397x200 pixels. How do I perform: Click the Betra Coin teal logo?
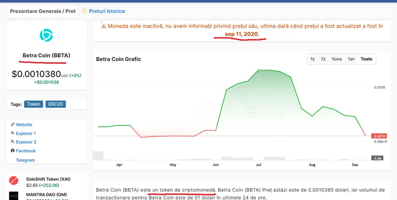tap(46, 35)
